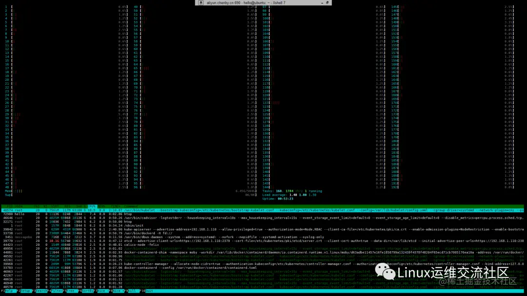Select kube-apiserver process row PID 39842
This screenshot has height=296, width=527.
tap(263, 229)
